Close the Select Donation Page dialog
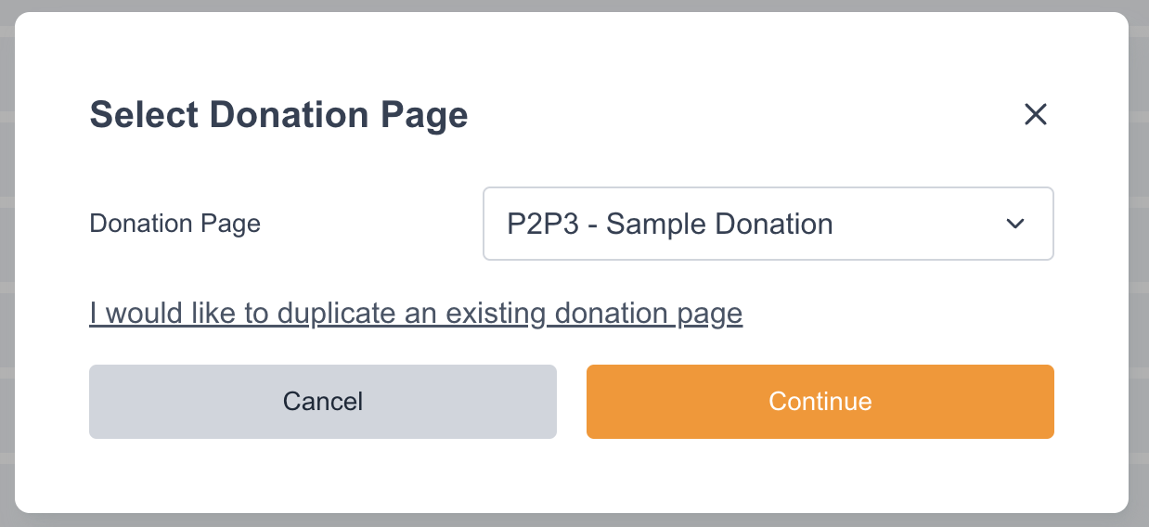The height and width of the screenshot is (527, 1149). [1035, 114]
